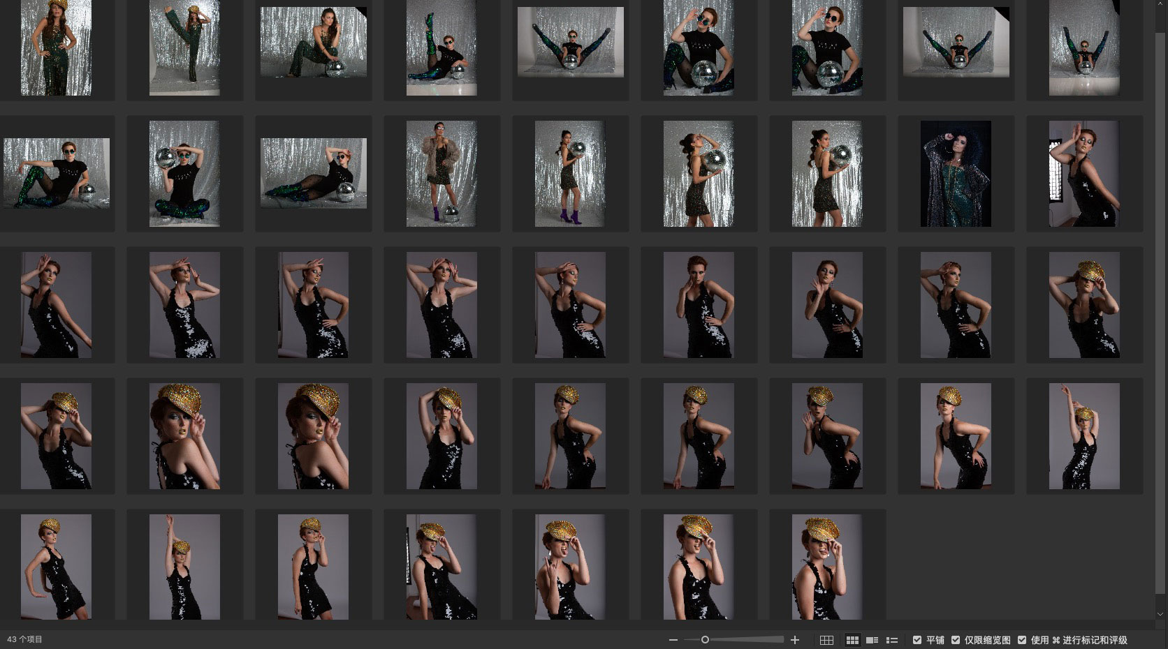Click the minus icon to shrink thumbnails
This screenshot has width=1168, height=649.
(x=673, y=640)
